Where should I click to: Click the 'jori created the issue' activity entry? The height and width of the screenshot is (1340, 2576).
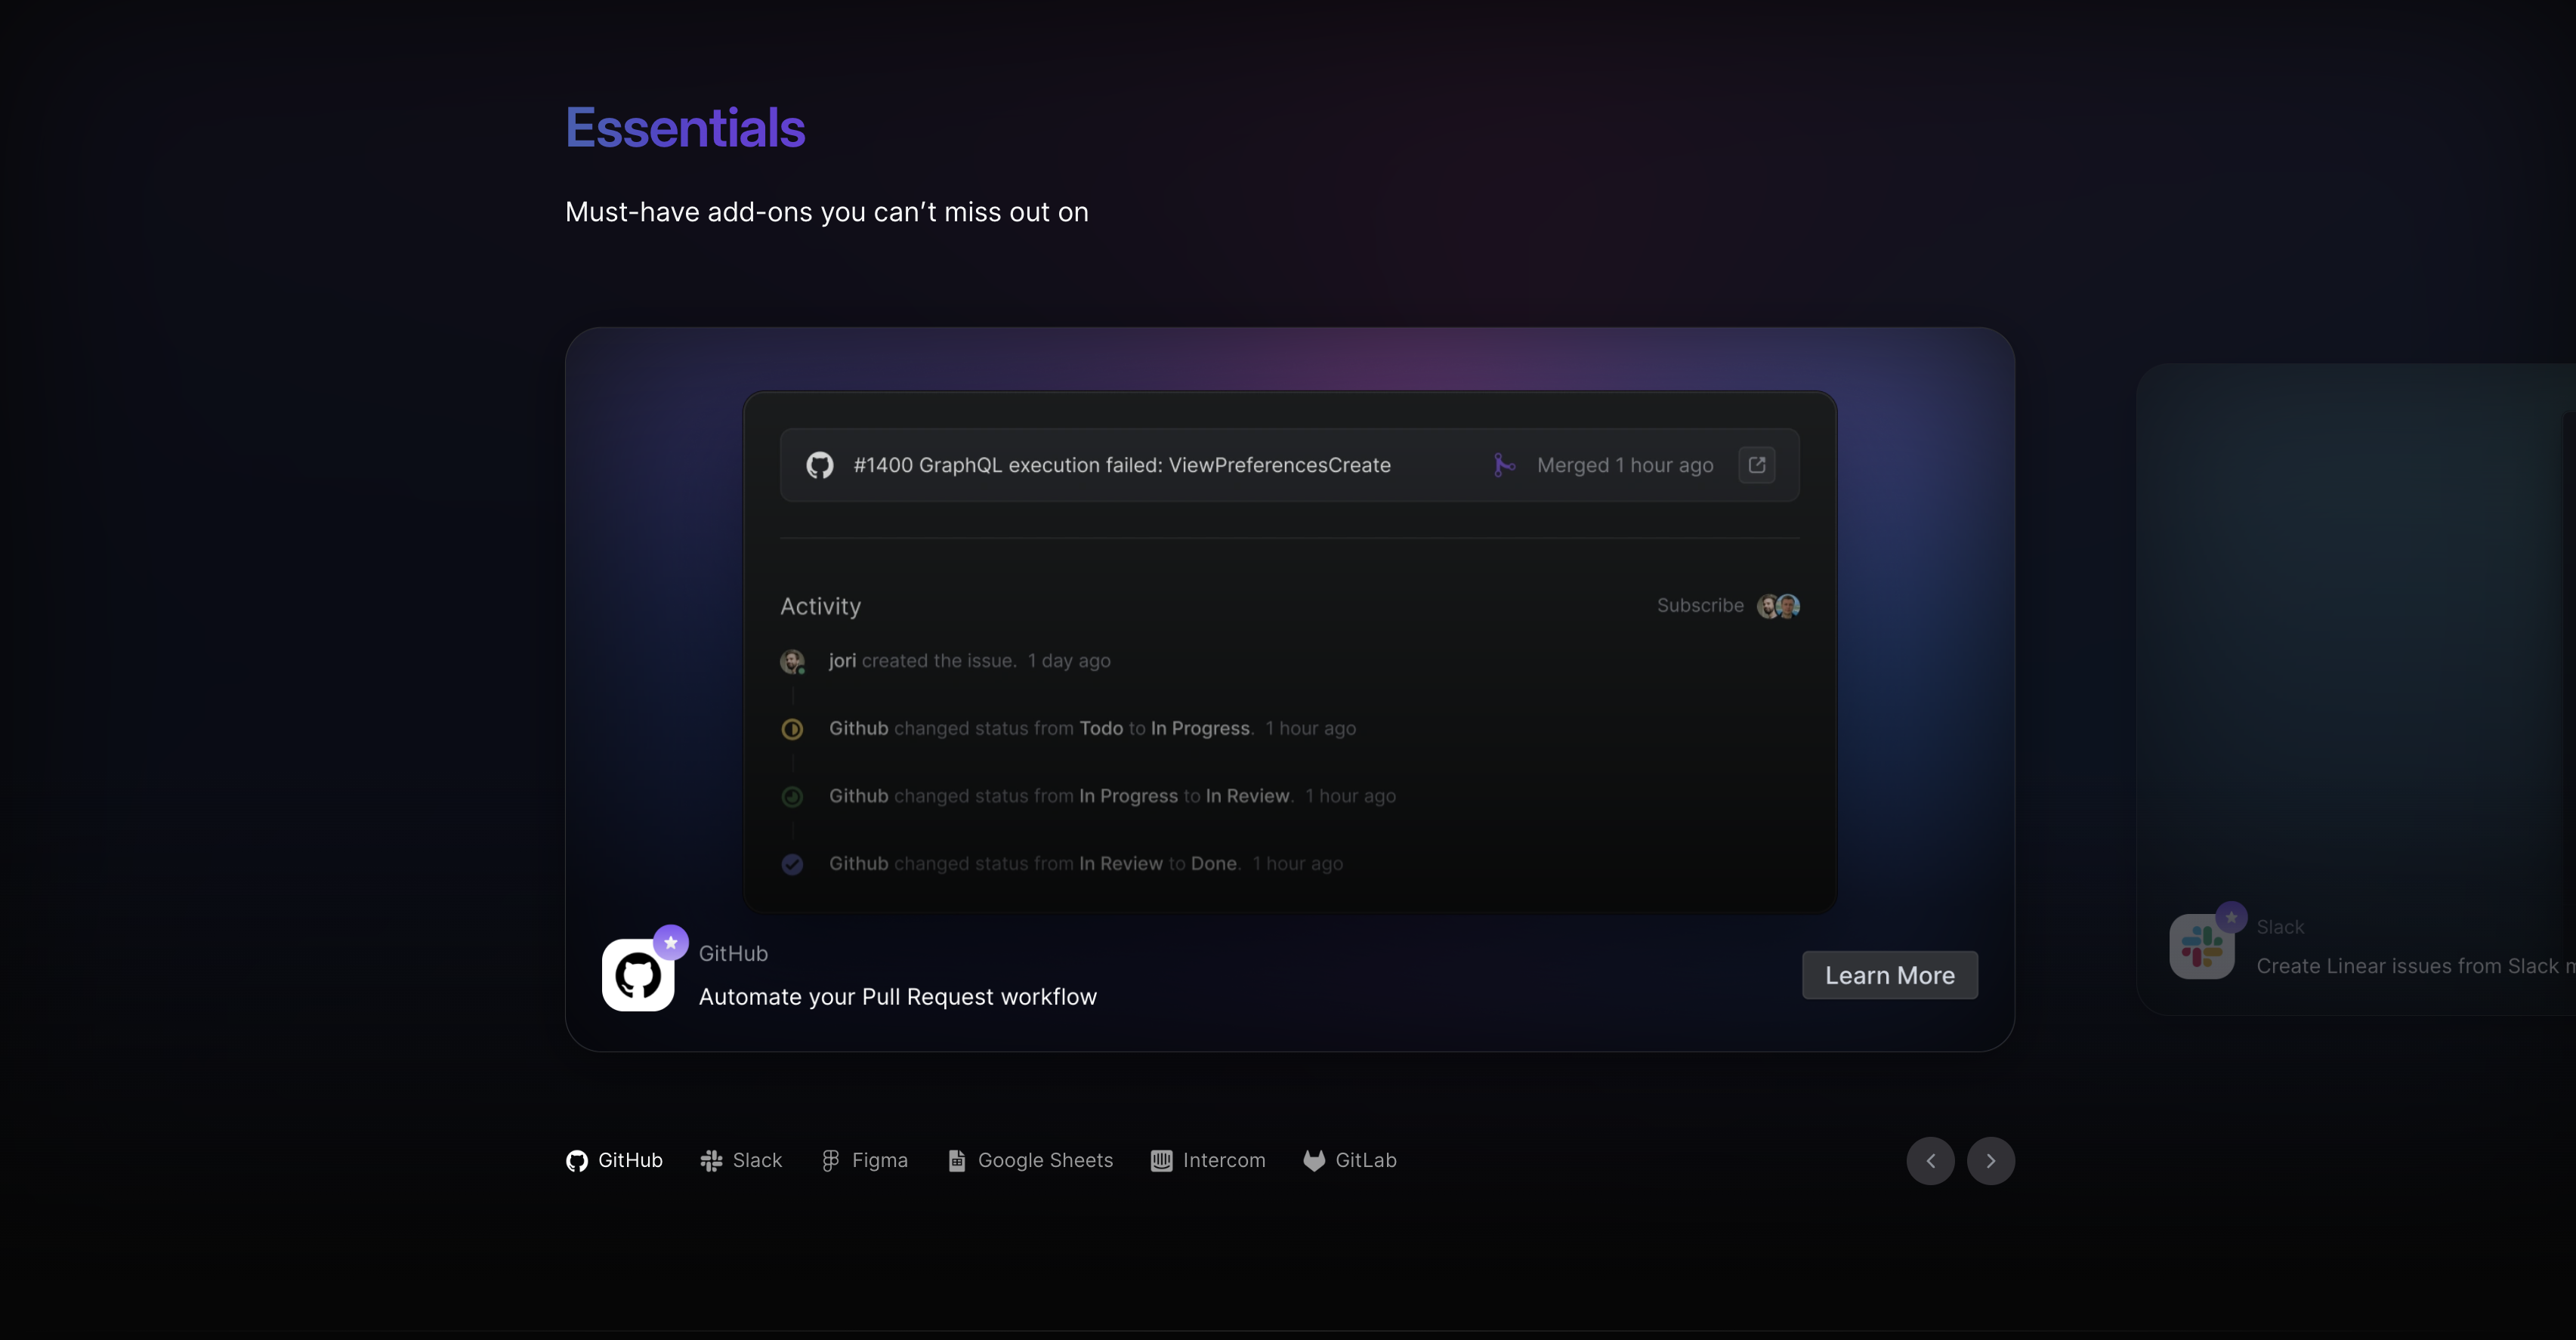tap(970, 661)
